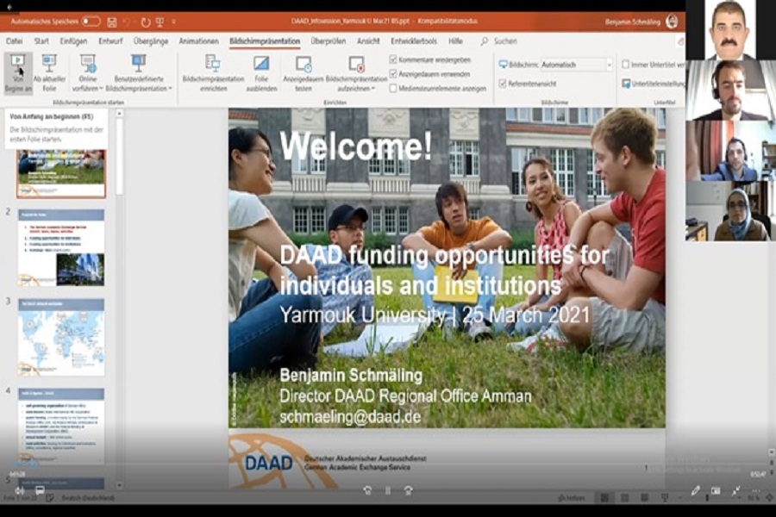Click the undo arrow in title bar
The height and width of the screenshot is (517, 776).
127,22
